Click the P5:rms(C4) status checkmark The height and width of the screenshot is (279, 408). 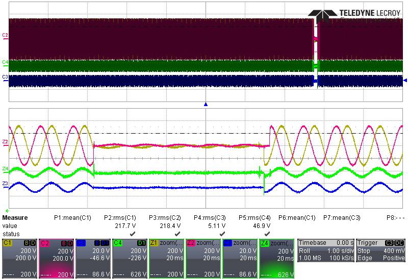(x=267, y=233)
